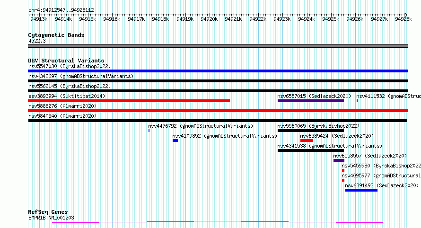
Task: Click the nsv5840540 (Almarri2020) label
Action: (x=62, y=116)
